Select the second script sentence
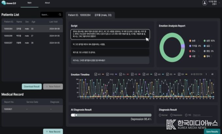Image resolution: width=222 pixels, height=134 pixels. coord(110,44)
